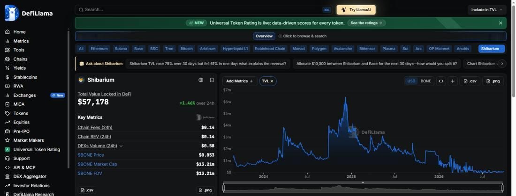This screenshot has width=516, height=196.
Task: Export the chart as .png
Action: 493,81
